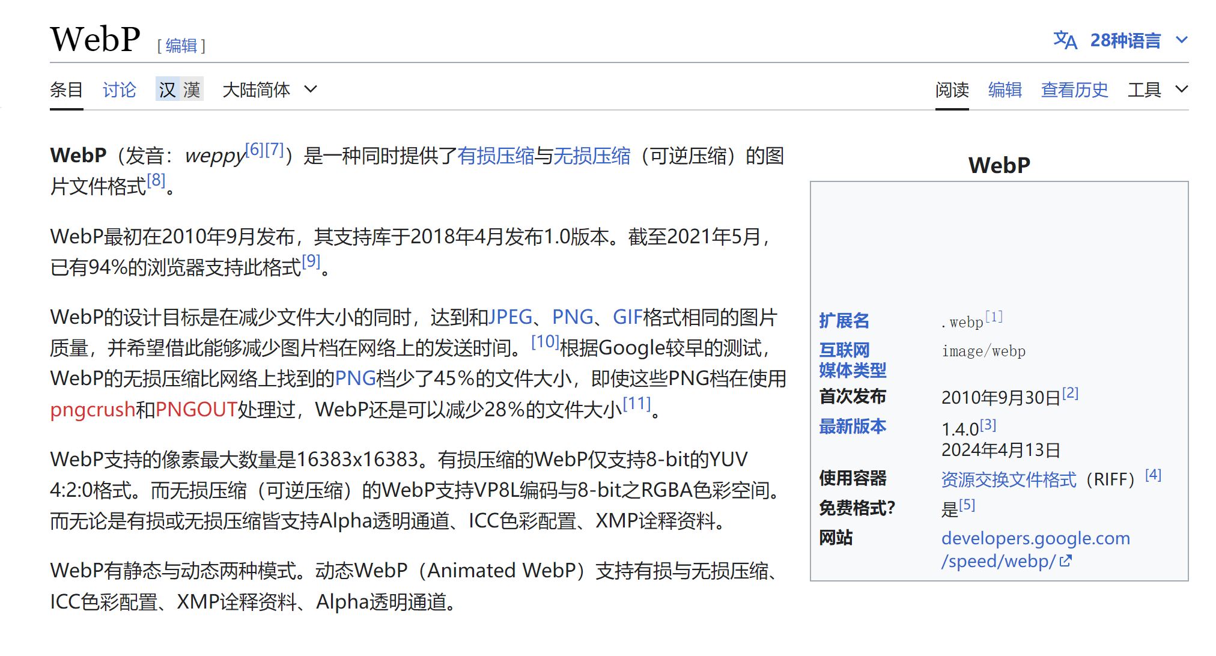Toggle the 汉 漢 script converter
Viewport: 1216px width, 656px height.
pyautogui.click(x=179, y=90)
